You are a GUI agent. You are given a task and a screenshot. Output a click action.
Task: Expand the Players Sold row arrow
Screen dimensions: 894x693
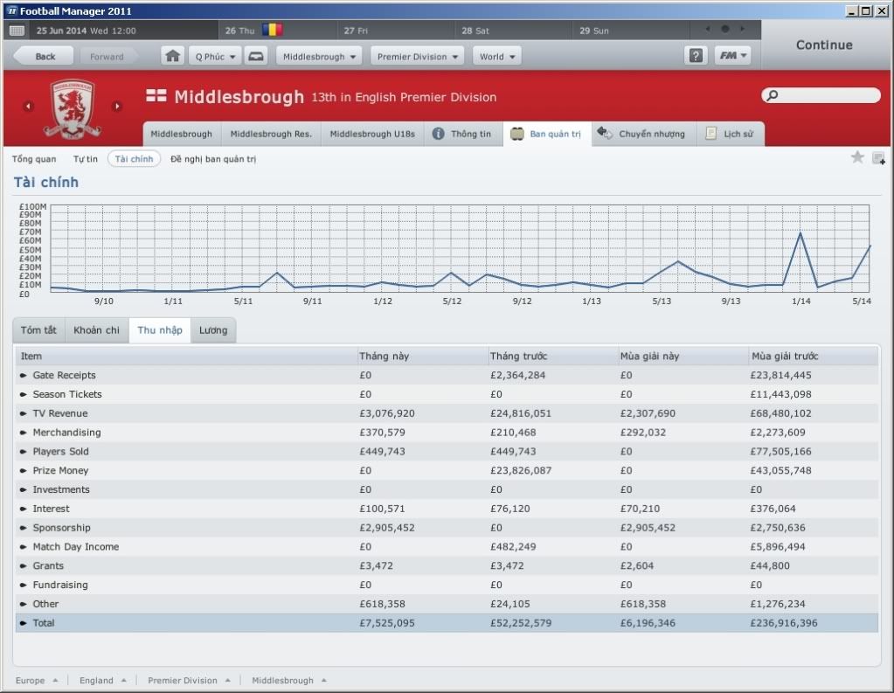point(24,452)
